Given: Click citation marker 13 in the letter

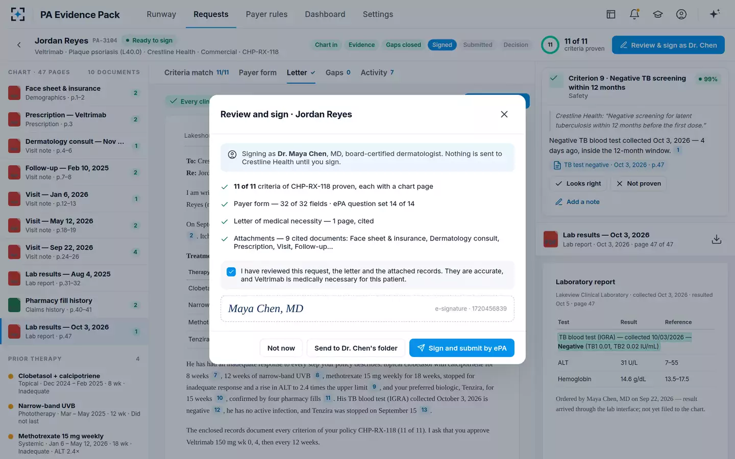Looking at the screenshot, I should click(424, 410).
